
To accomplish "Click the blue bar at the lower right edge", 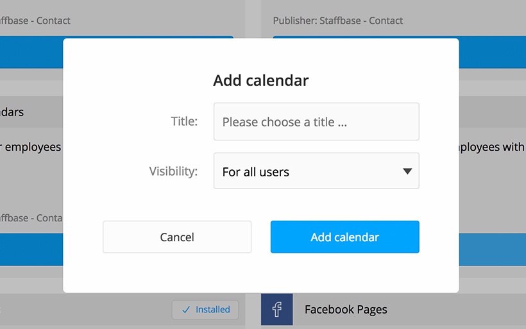I will tap(493, 249).
